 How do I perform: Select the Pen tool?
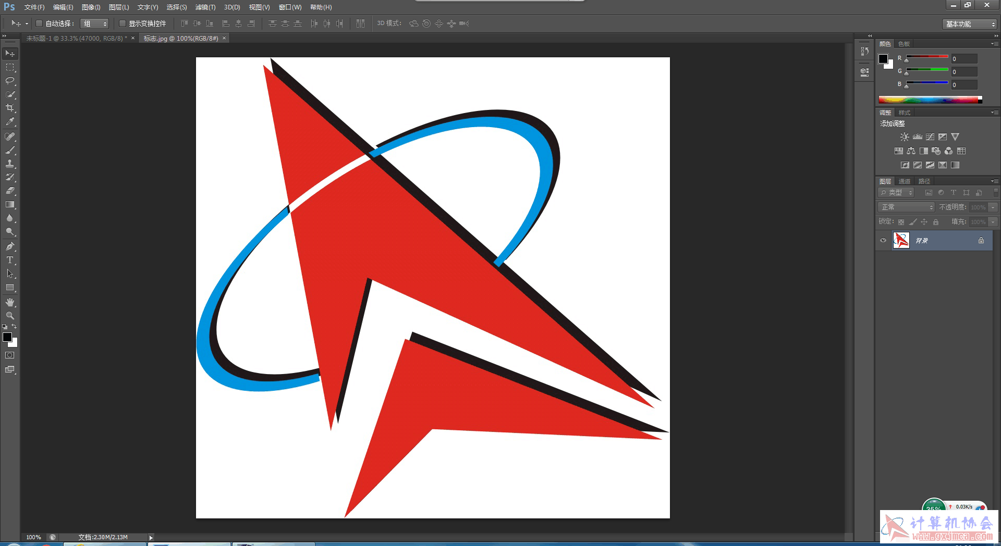tap(10, 246)
